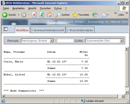Click the text 'Curie, Marie'
The width and height of the screenshot is (130, 104).
[x=13, y=62]
